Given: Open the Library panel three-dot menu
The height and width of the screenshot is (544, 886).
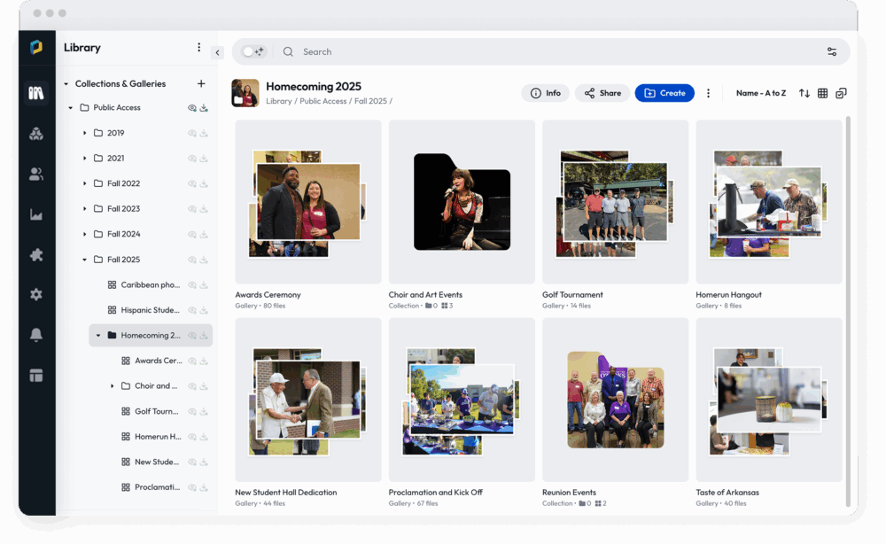Looking at the screenshot, I should (198, 48).
